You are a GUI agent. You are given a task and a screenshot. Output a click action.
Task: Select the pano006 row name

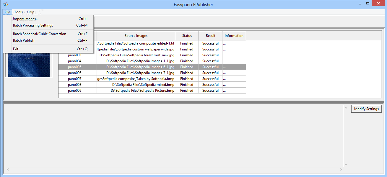pyautogui.click(x=74, y=73)
